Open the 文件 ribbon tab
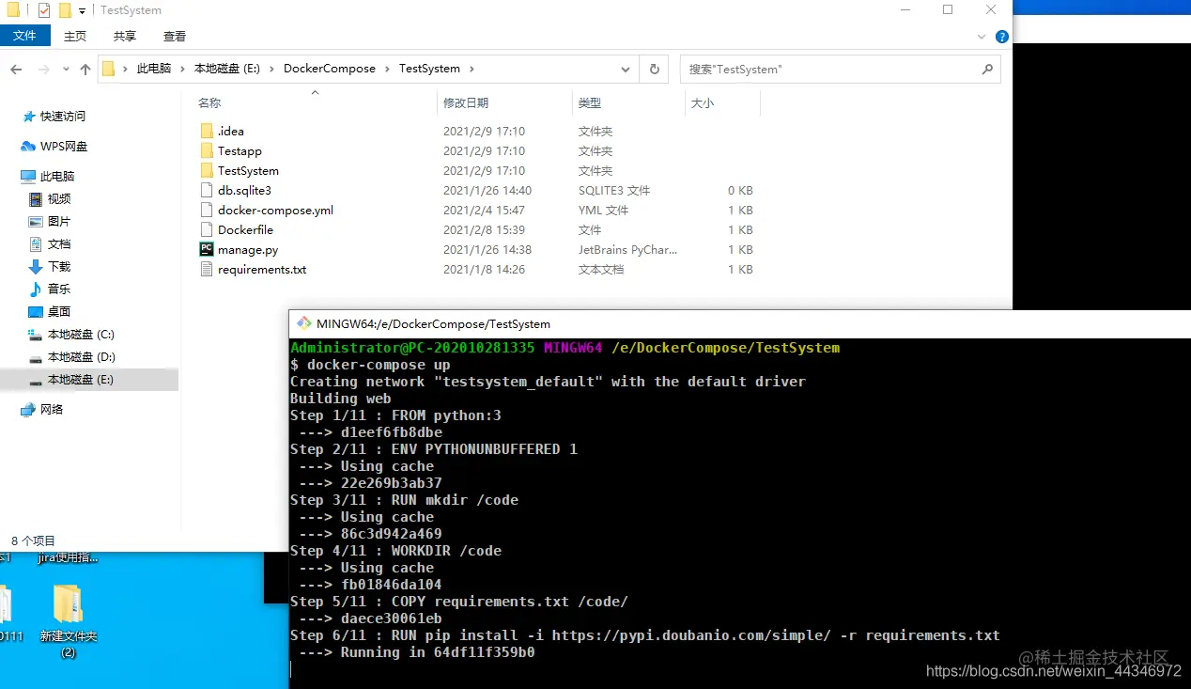Image resolution: width=1191 pixels, height=689 pixels. pyautogui.click(x=24, y=36)
